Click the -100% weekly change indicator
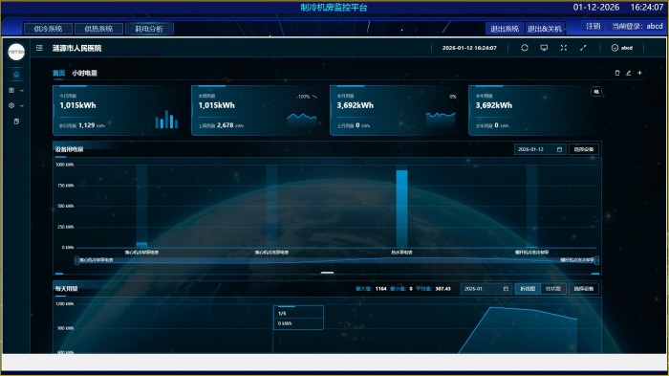Viewport: 669px width, 376px height. pyautogui.click(x=307, y=97)
